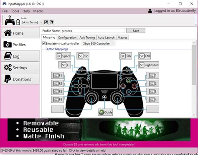Screen dimensions: 198x155
Task: Open the Auto Sense profile dropdown
Action: coord(41,22)
